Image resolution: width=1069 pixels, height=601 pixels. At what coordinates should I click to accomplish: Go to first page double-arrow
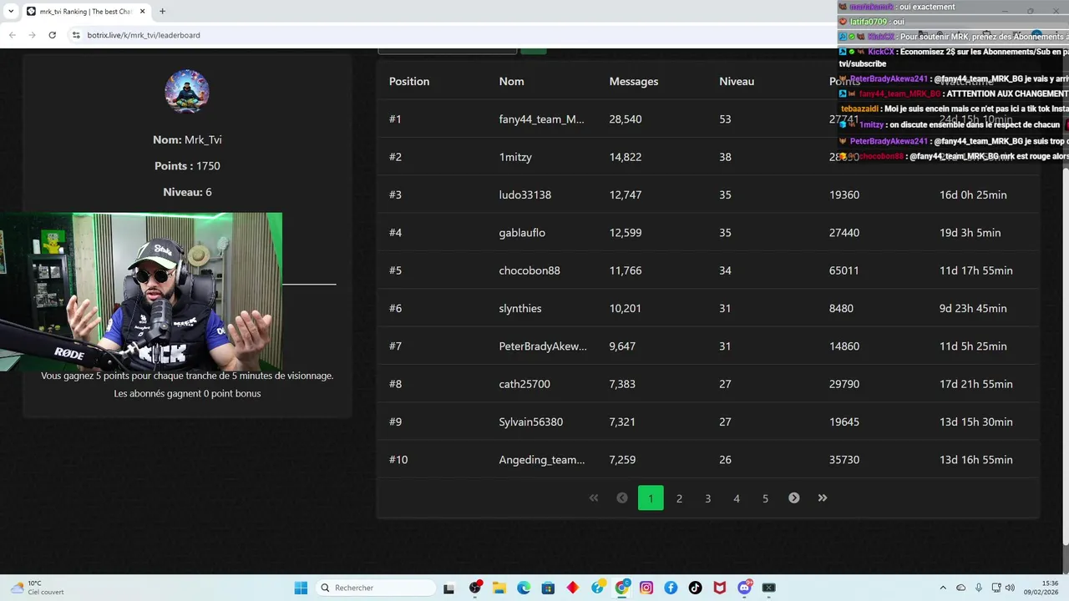point(594,498)
